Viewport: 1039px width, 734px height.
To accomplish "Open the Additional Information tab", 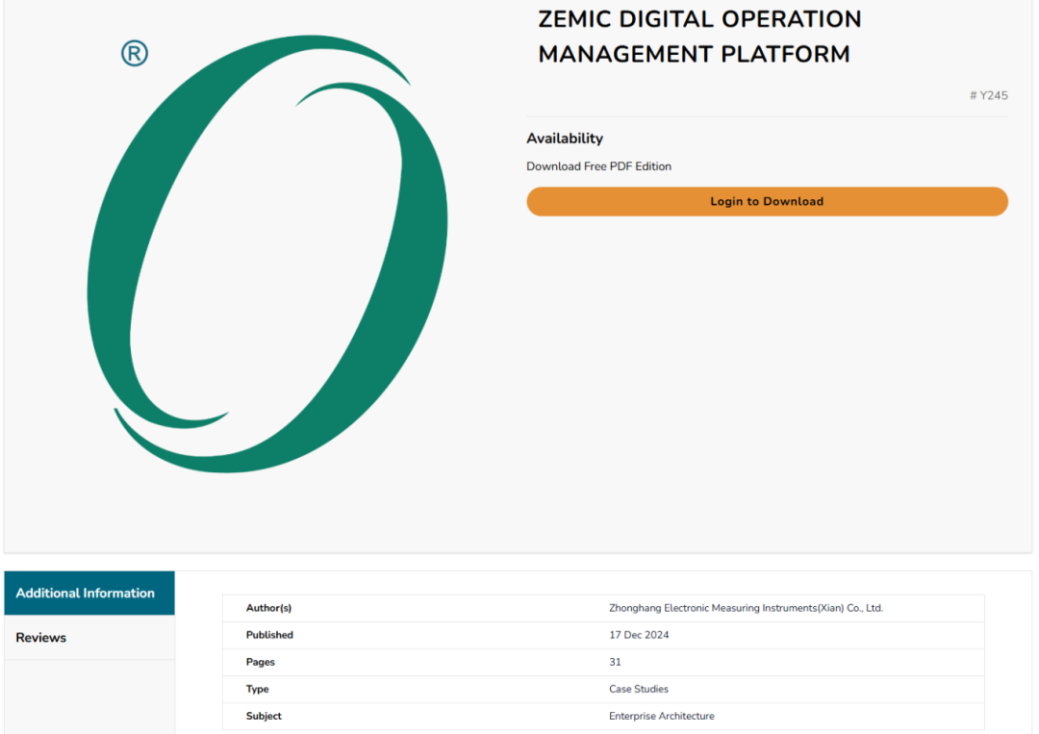I will click(89, 593).
